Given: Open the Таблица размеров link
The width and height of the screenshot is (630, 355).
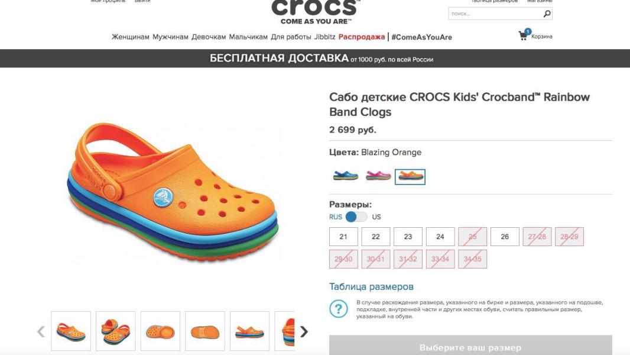Looking at the screenshot, I should pos(371,286).
